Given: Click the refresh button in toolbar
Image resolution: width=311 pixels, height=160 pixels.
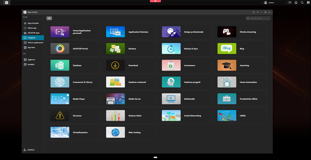Looking at the screenshot, I should [49, 18].
